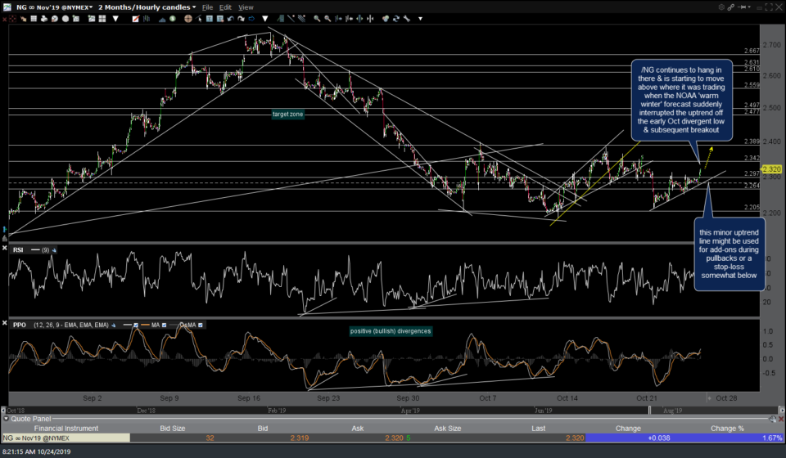The height and width of the screenshot is (458, 786).
Task: Collapse the Quote Panel section
Action: coord(5,418)
